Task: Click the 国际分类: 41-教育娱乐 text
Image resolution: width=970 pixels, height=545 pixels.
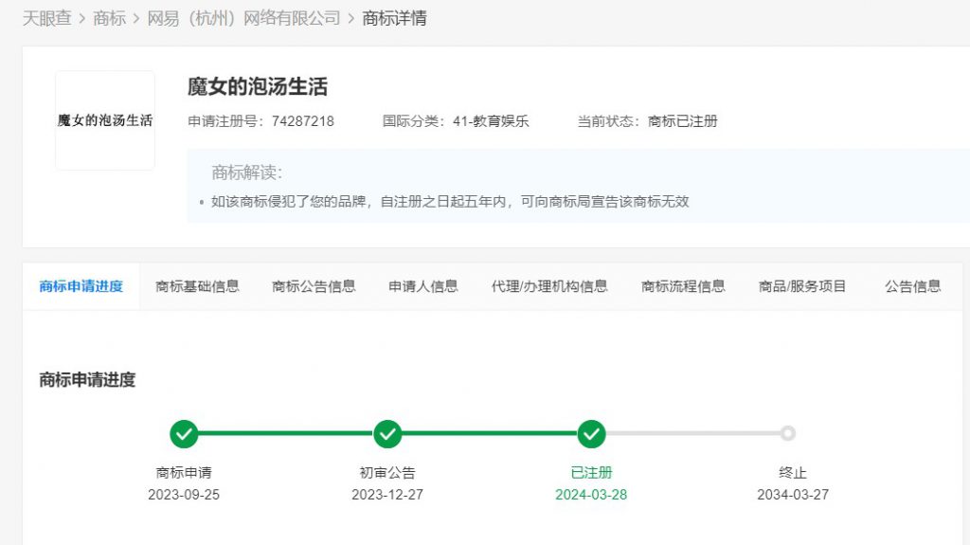Action: tap(456, 120)
